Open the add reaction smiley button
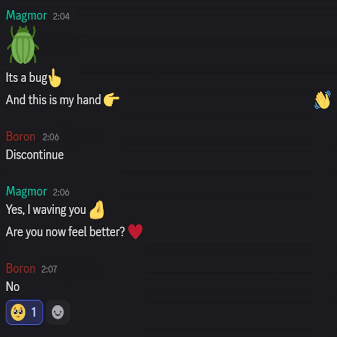 [x=58, y=312]
